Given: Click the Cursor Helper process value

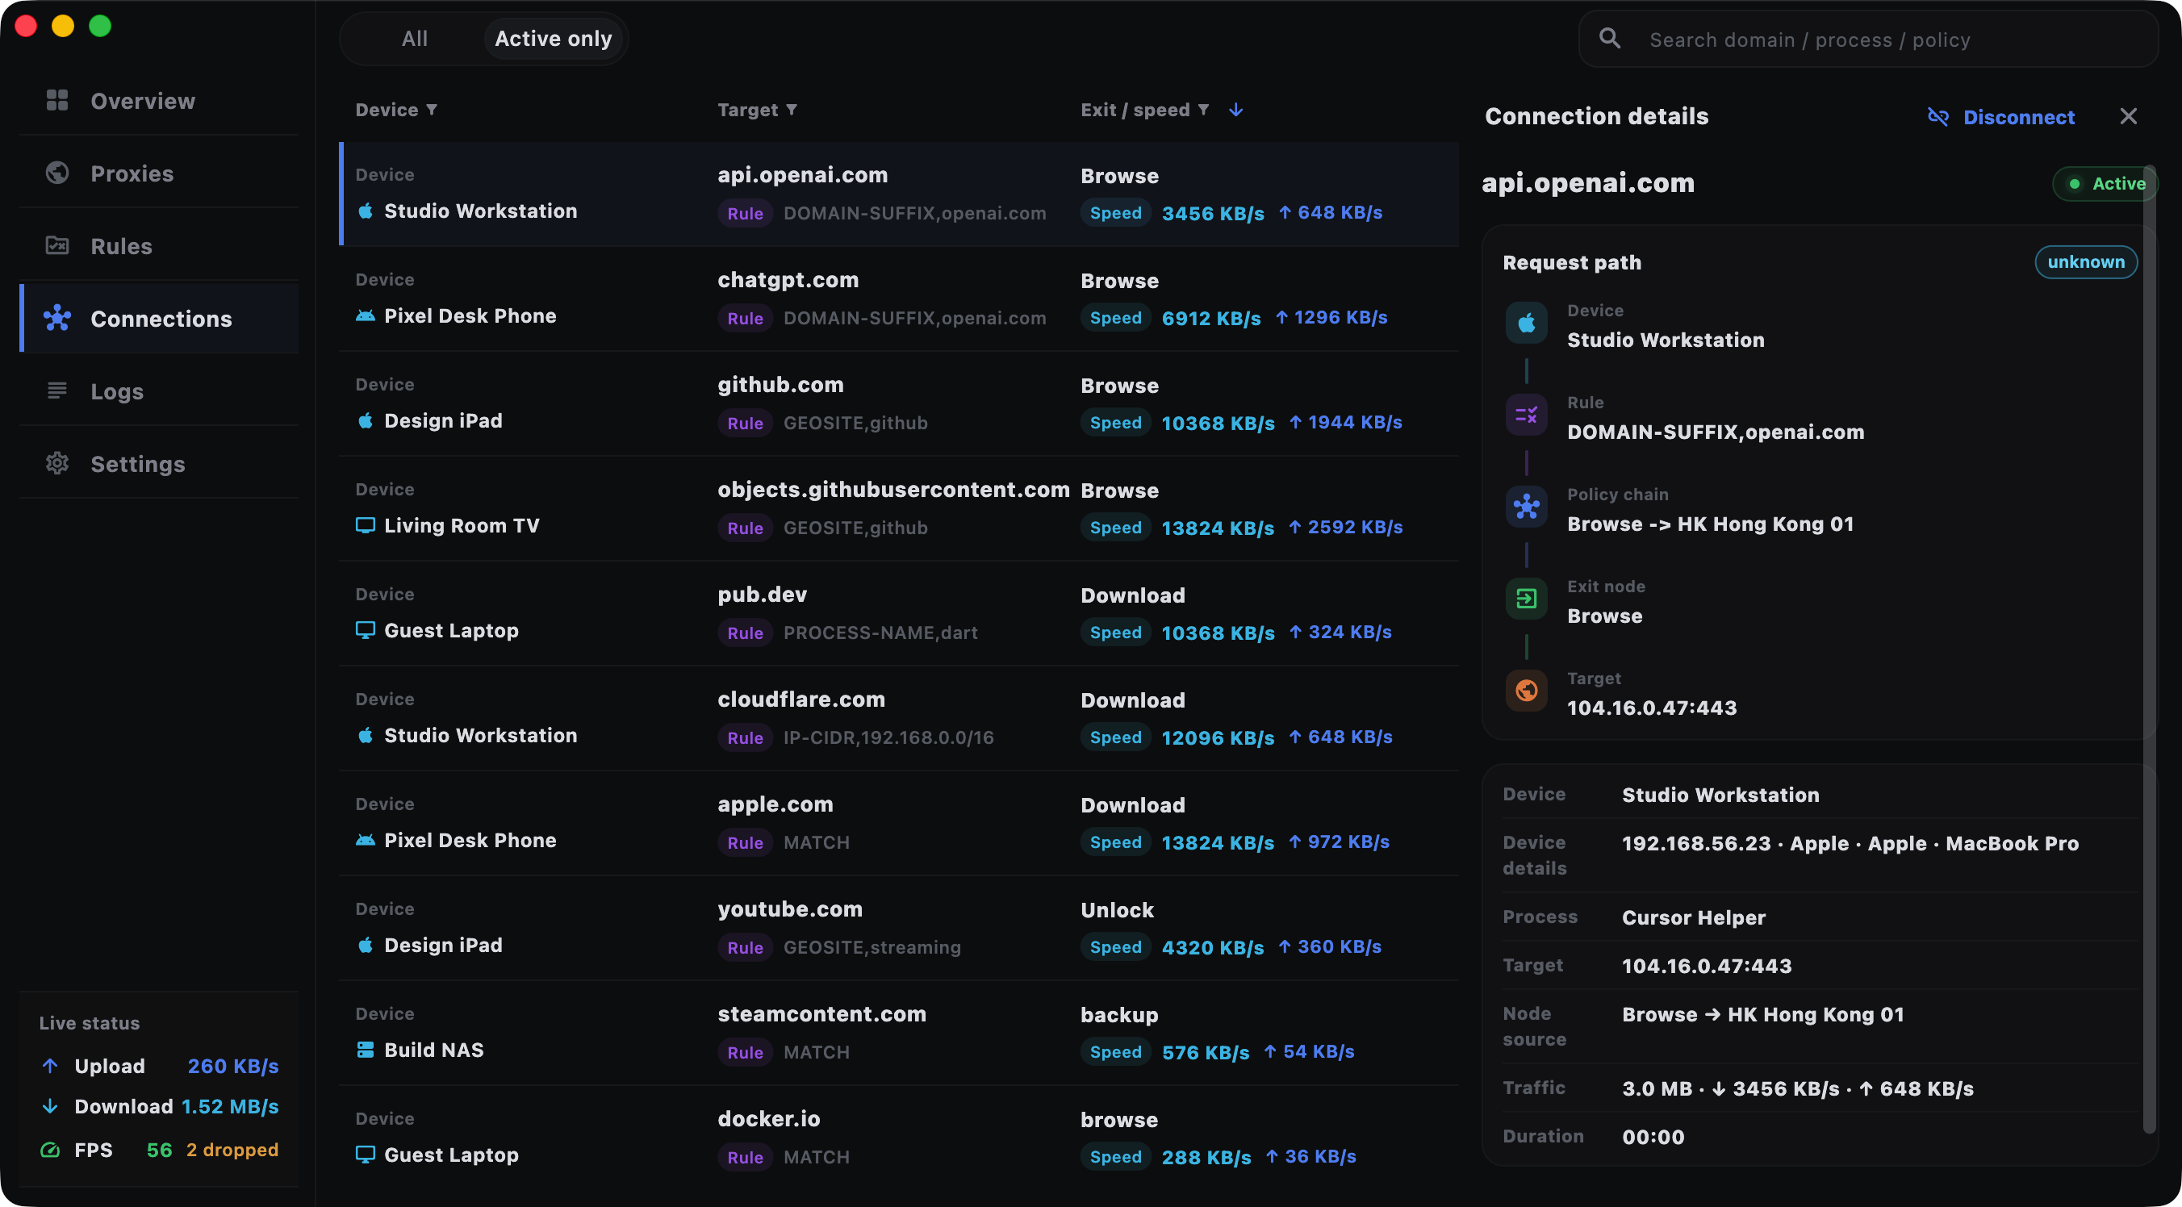Looking at the screenshot, I should coord(1693,917).
